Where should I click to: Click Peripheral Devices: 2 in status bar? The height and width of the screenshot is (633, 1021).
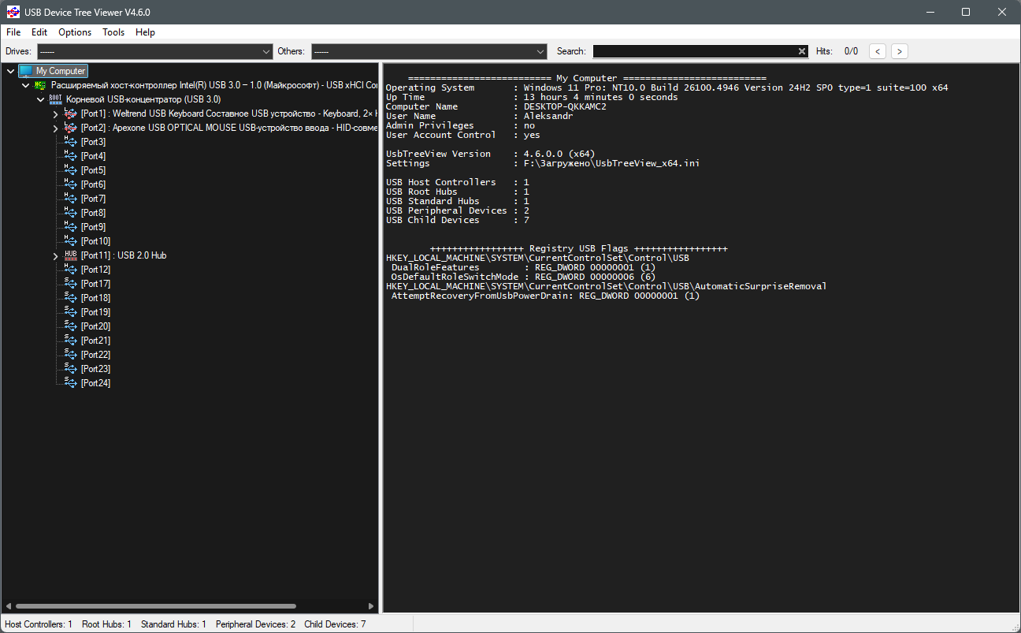pyautogui.click(x=255, y=624)
